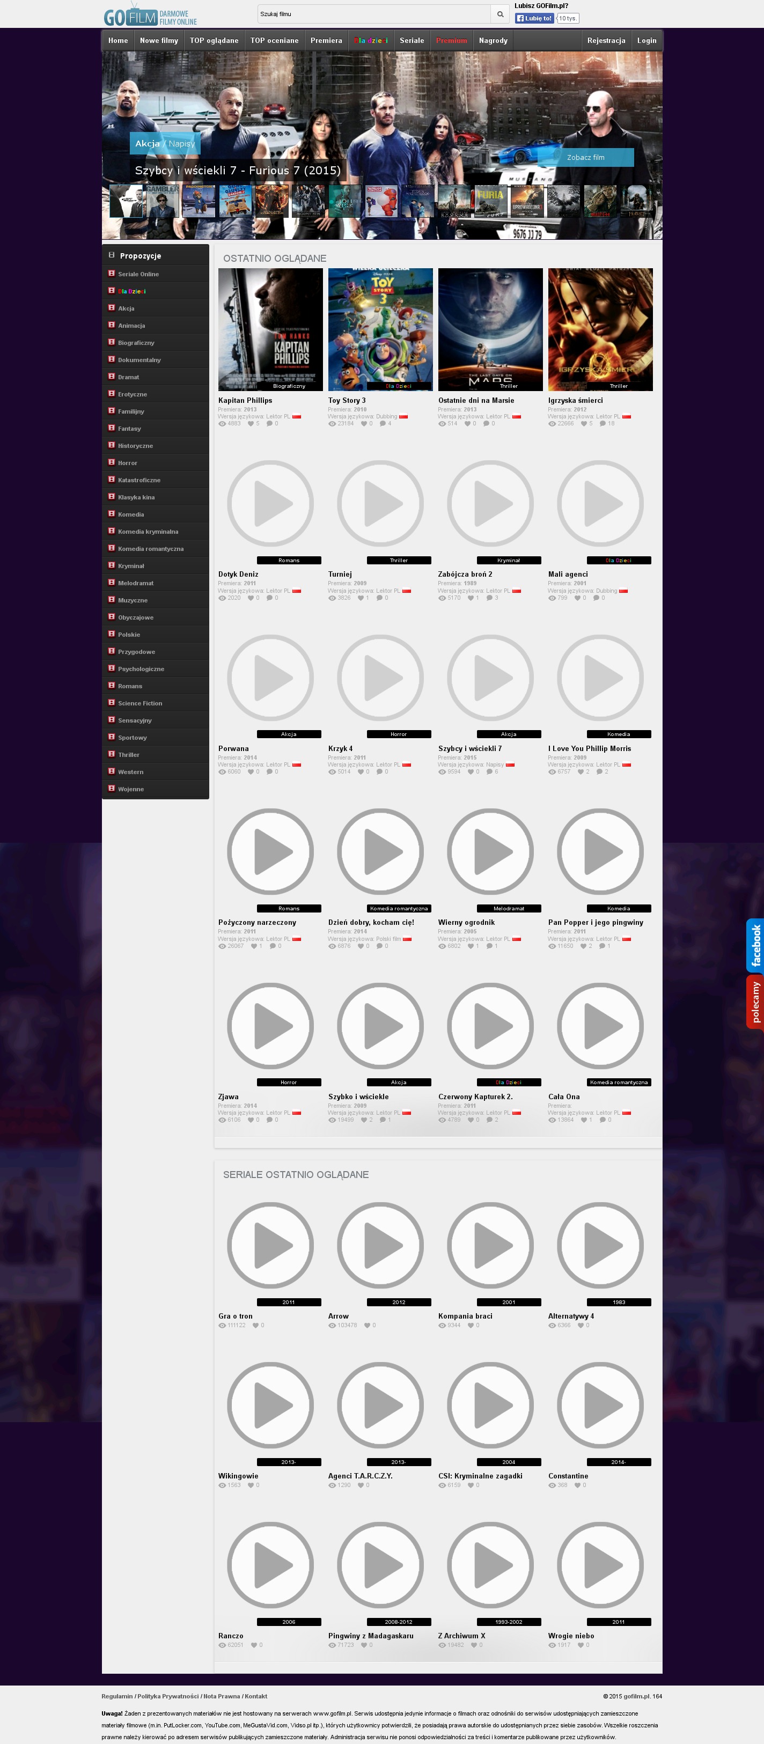Open the Pan Popper i jego pingwiny title
Screen dimensions: 764x1744
596,923
